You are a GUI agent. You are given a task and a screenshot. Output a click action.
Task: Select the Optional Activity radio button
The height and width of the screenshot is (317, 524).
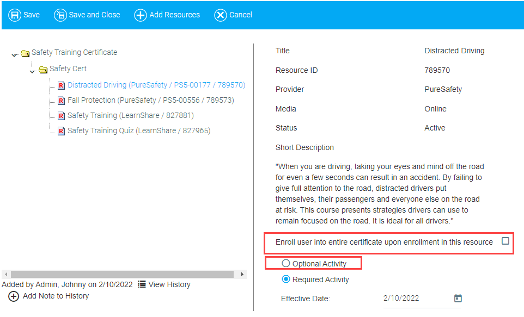tap(286, 264)
